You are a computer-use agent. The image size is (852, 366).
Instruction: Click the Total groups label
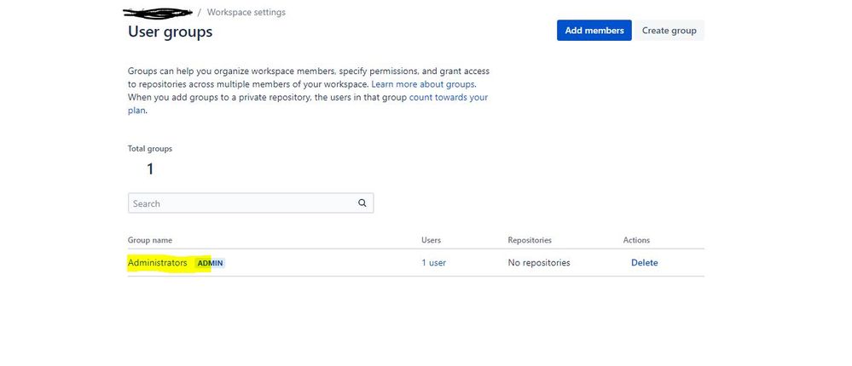click(x=150, y=148)
